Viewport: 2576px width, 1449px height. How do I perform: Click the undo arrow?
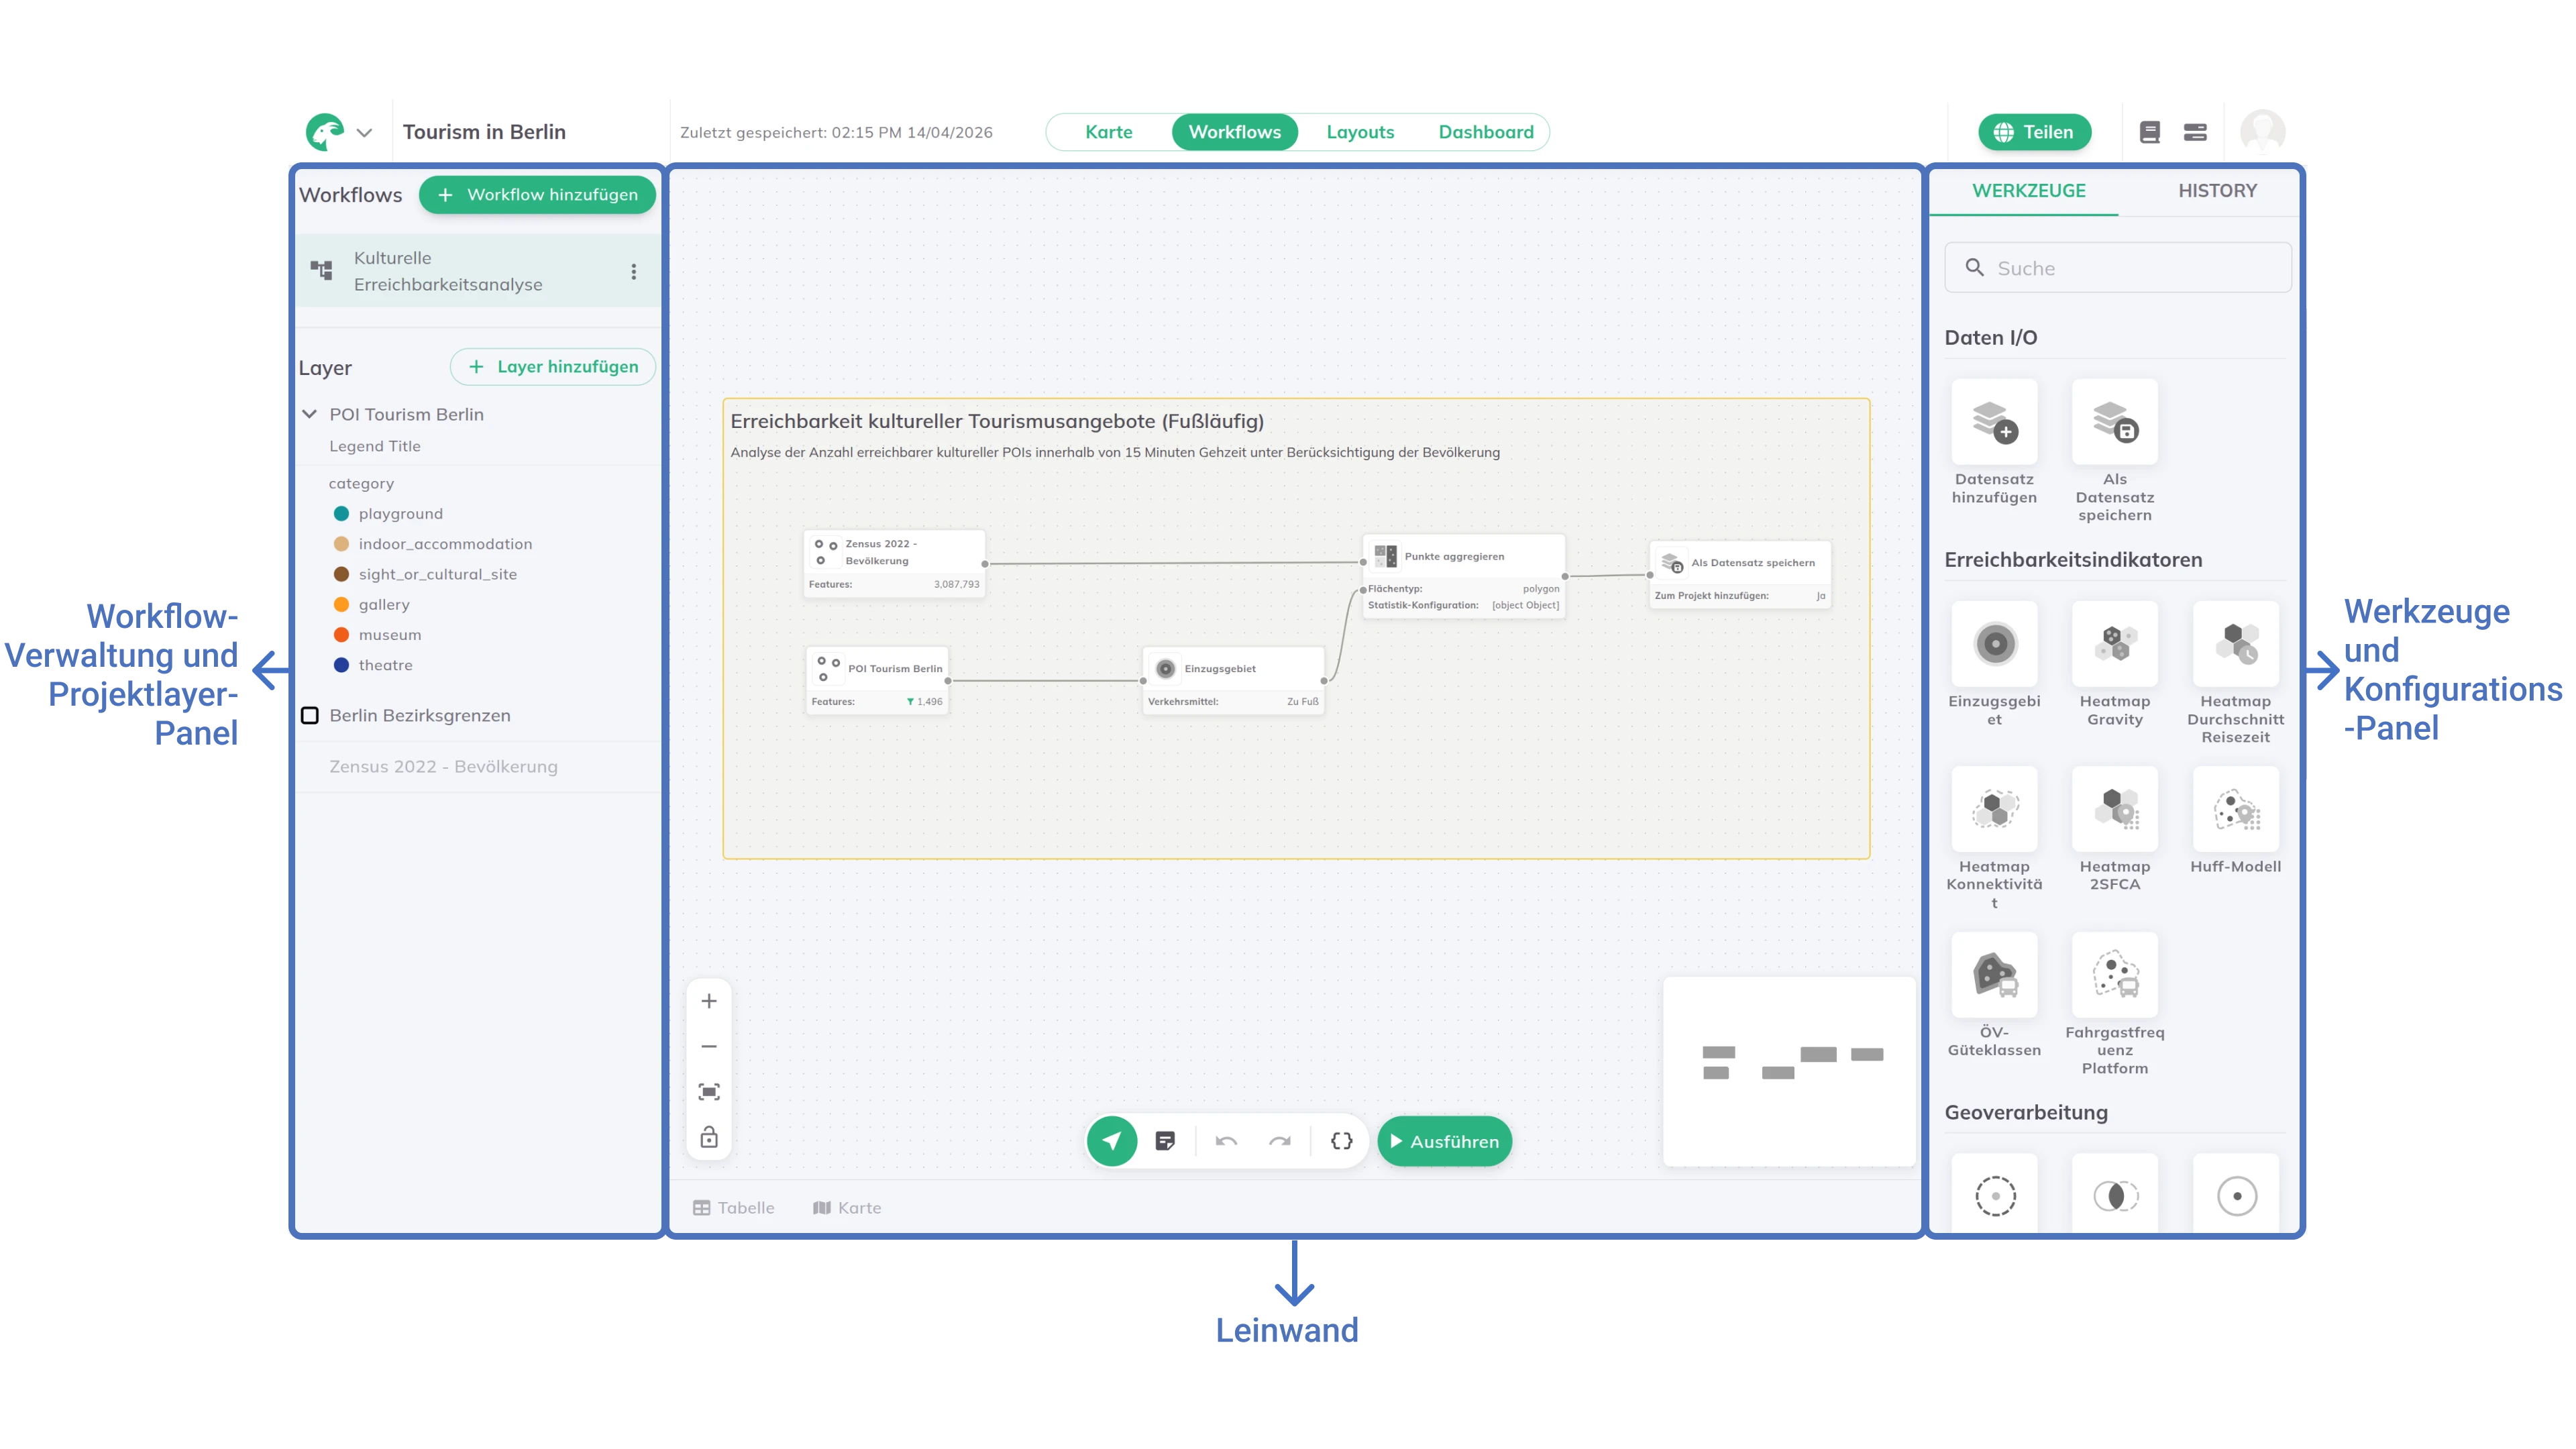(1226, 1141)
